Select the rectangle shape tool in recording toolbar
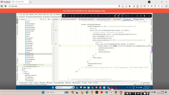The image size is (169, 95). [x=81, y=16]
